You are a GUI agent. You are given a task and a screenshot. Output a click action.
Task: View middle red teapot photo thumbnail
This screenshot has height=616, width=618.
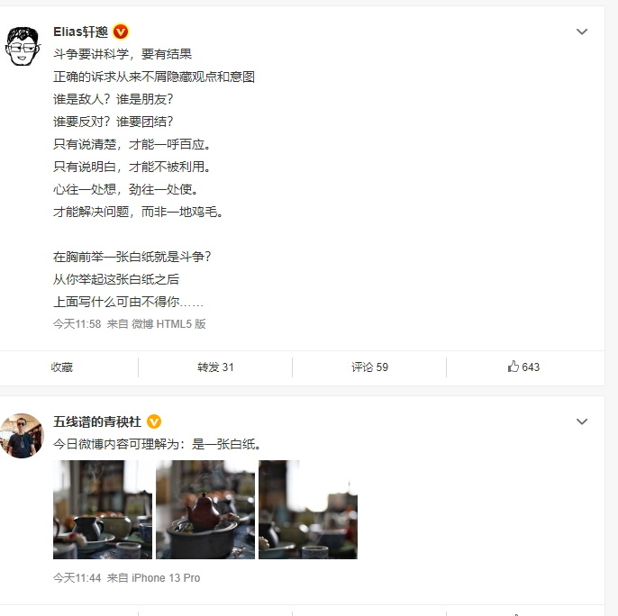[x=205, y=510]
